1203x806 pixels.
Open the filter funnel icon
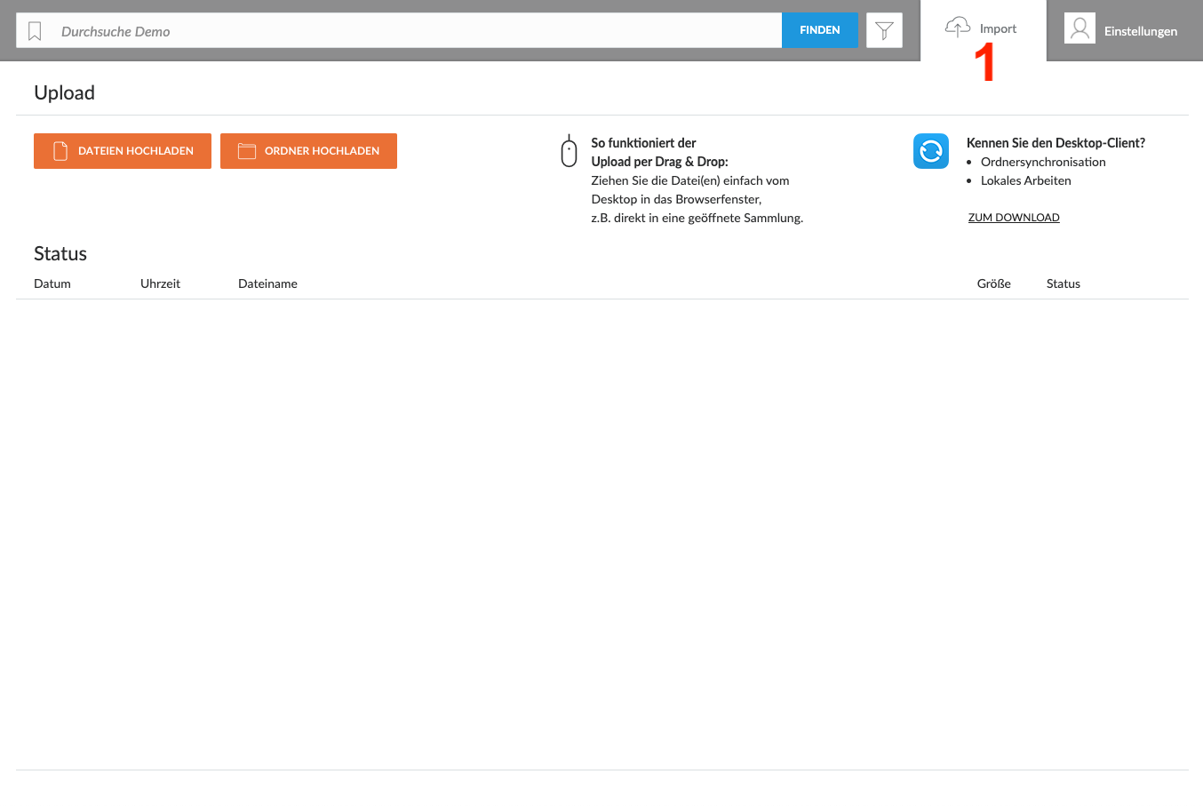884,30
